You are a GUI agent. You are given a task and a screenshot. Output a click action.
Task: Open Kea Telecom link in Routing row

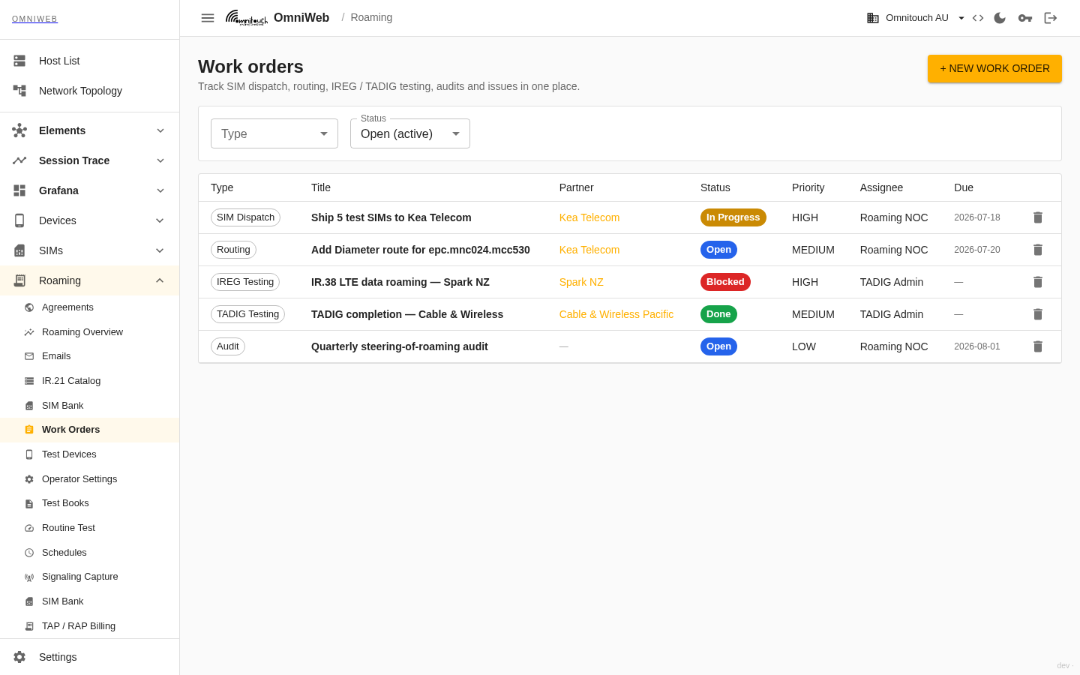(589, 250)
